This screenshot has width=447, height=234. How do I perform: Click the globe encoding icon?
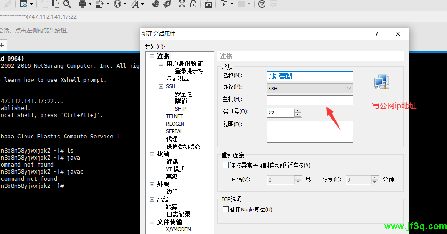[117, 4]
